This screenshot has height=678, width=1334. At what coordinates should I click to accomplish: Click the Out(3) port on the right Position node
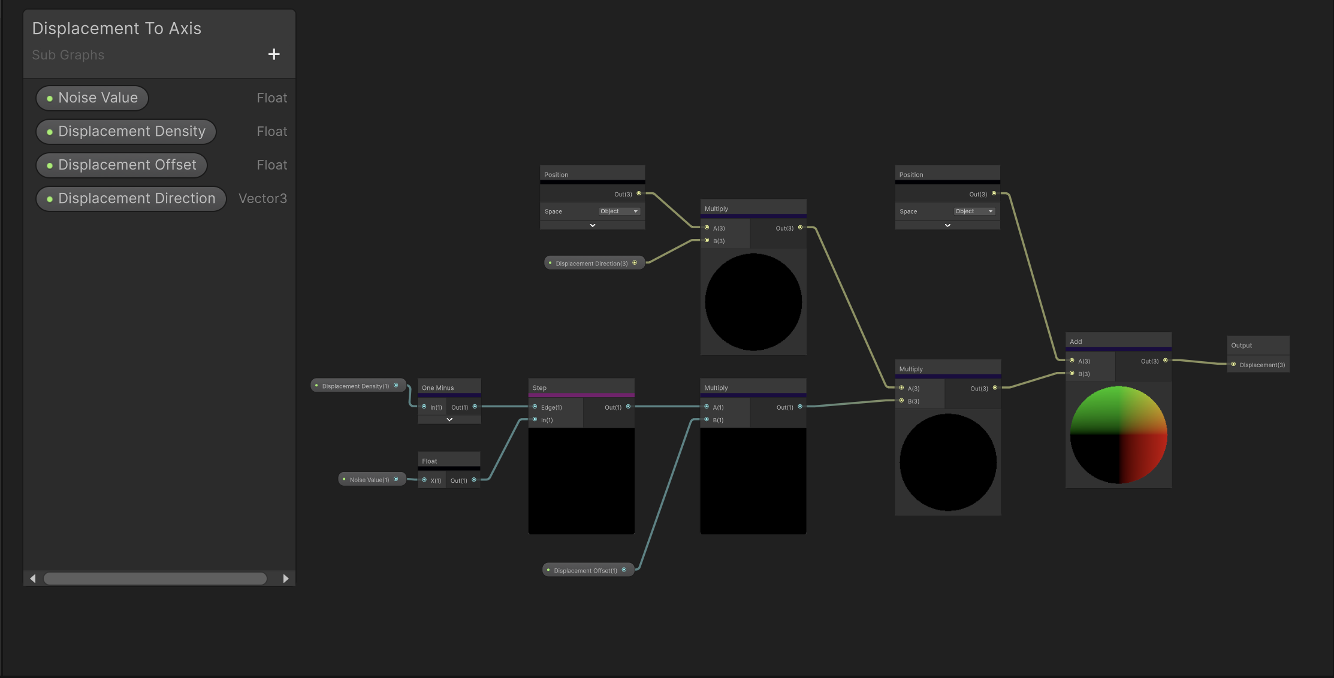pyautogui.click(x=994, y=193)
